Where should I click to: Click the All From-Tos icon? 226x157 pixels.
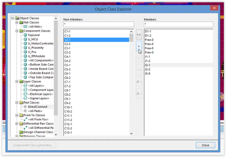[x=25, y=119]
